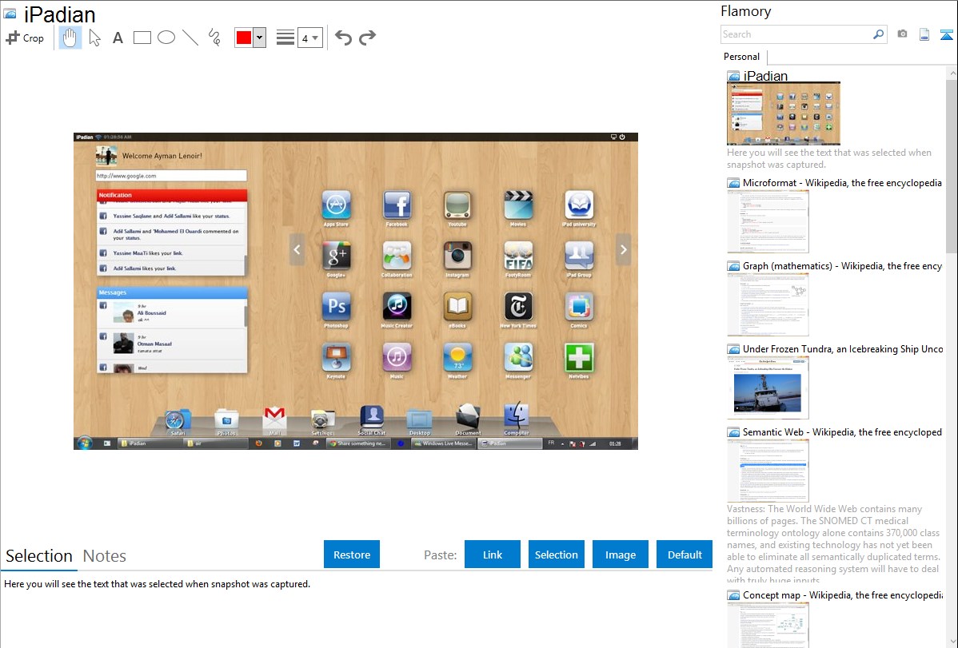Open the Semantic Web snapshot thumbnail
This screenshot has width=958, height=648.
(768, 471)
